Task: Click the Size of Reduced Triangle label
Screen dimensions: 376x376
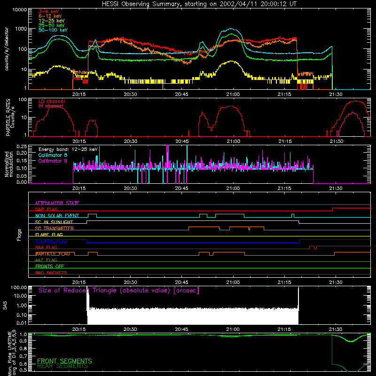Action: 119,290
